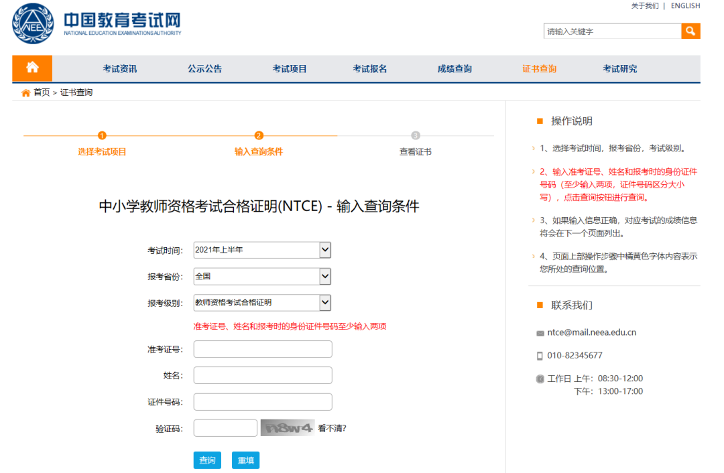Click 证书查询 in the breadcrumb
The image size is (724, 473).
[x=76, y=92]
